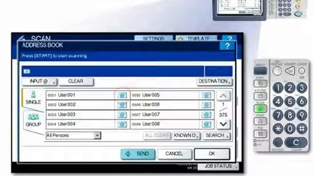Open Address Book help question mark
The height and width of the screenshot is (176, 313).
coord(227,46)
